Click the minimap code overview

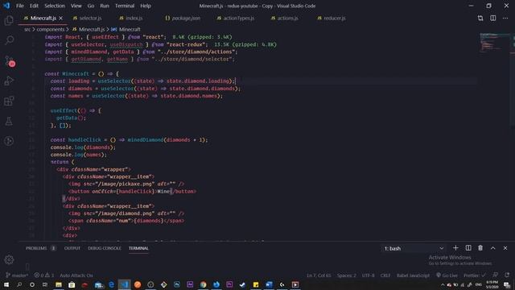coord(495,42)
